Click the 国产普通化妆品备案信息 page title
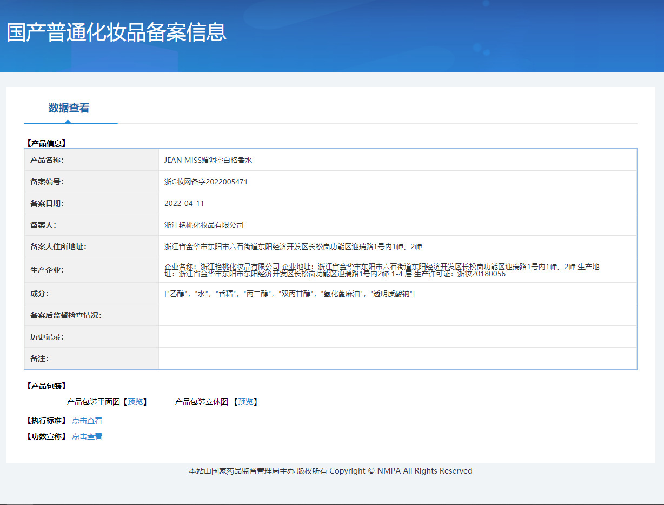This screenshot has width=664, height=505. (116, 32)
